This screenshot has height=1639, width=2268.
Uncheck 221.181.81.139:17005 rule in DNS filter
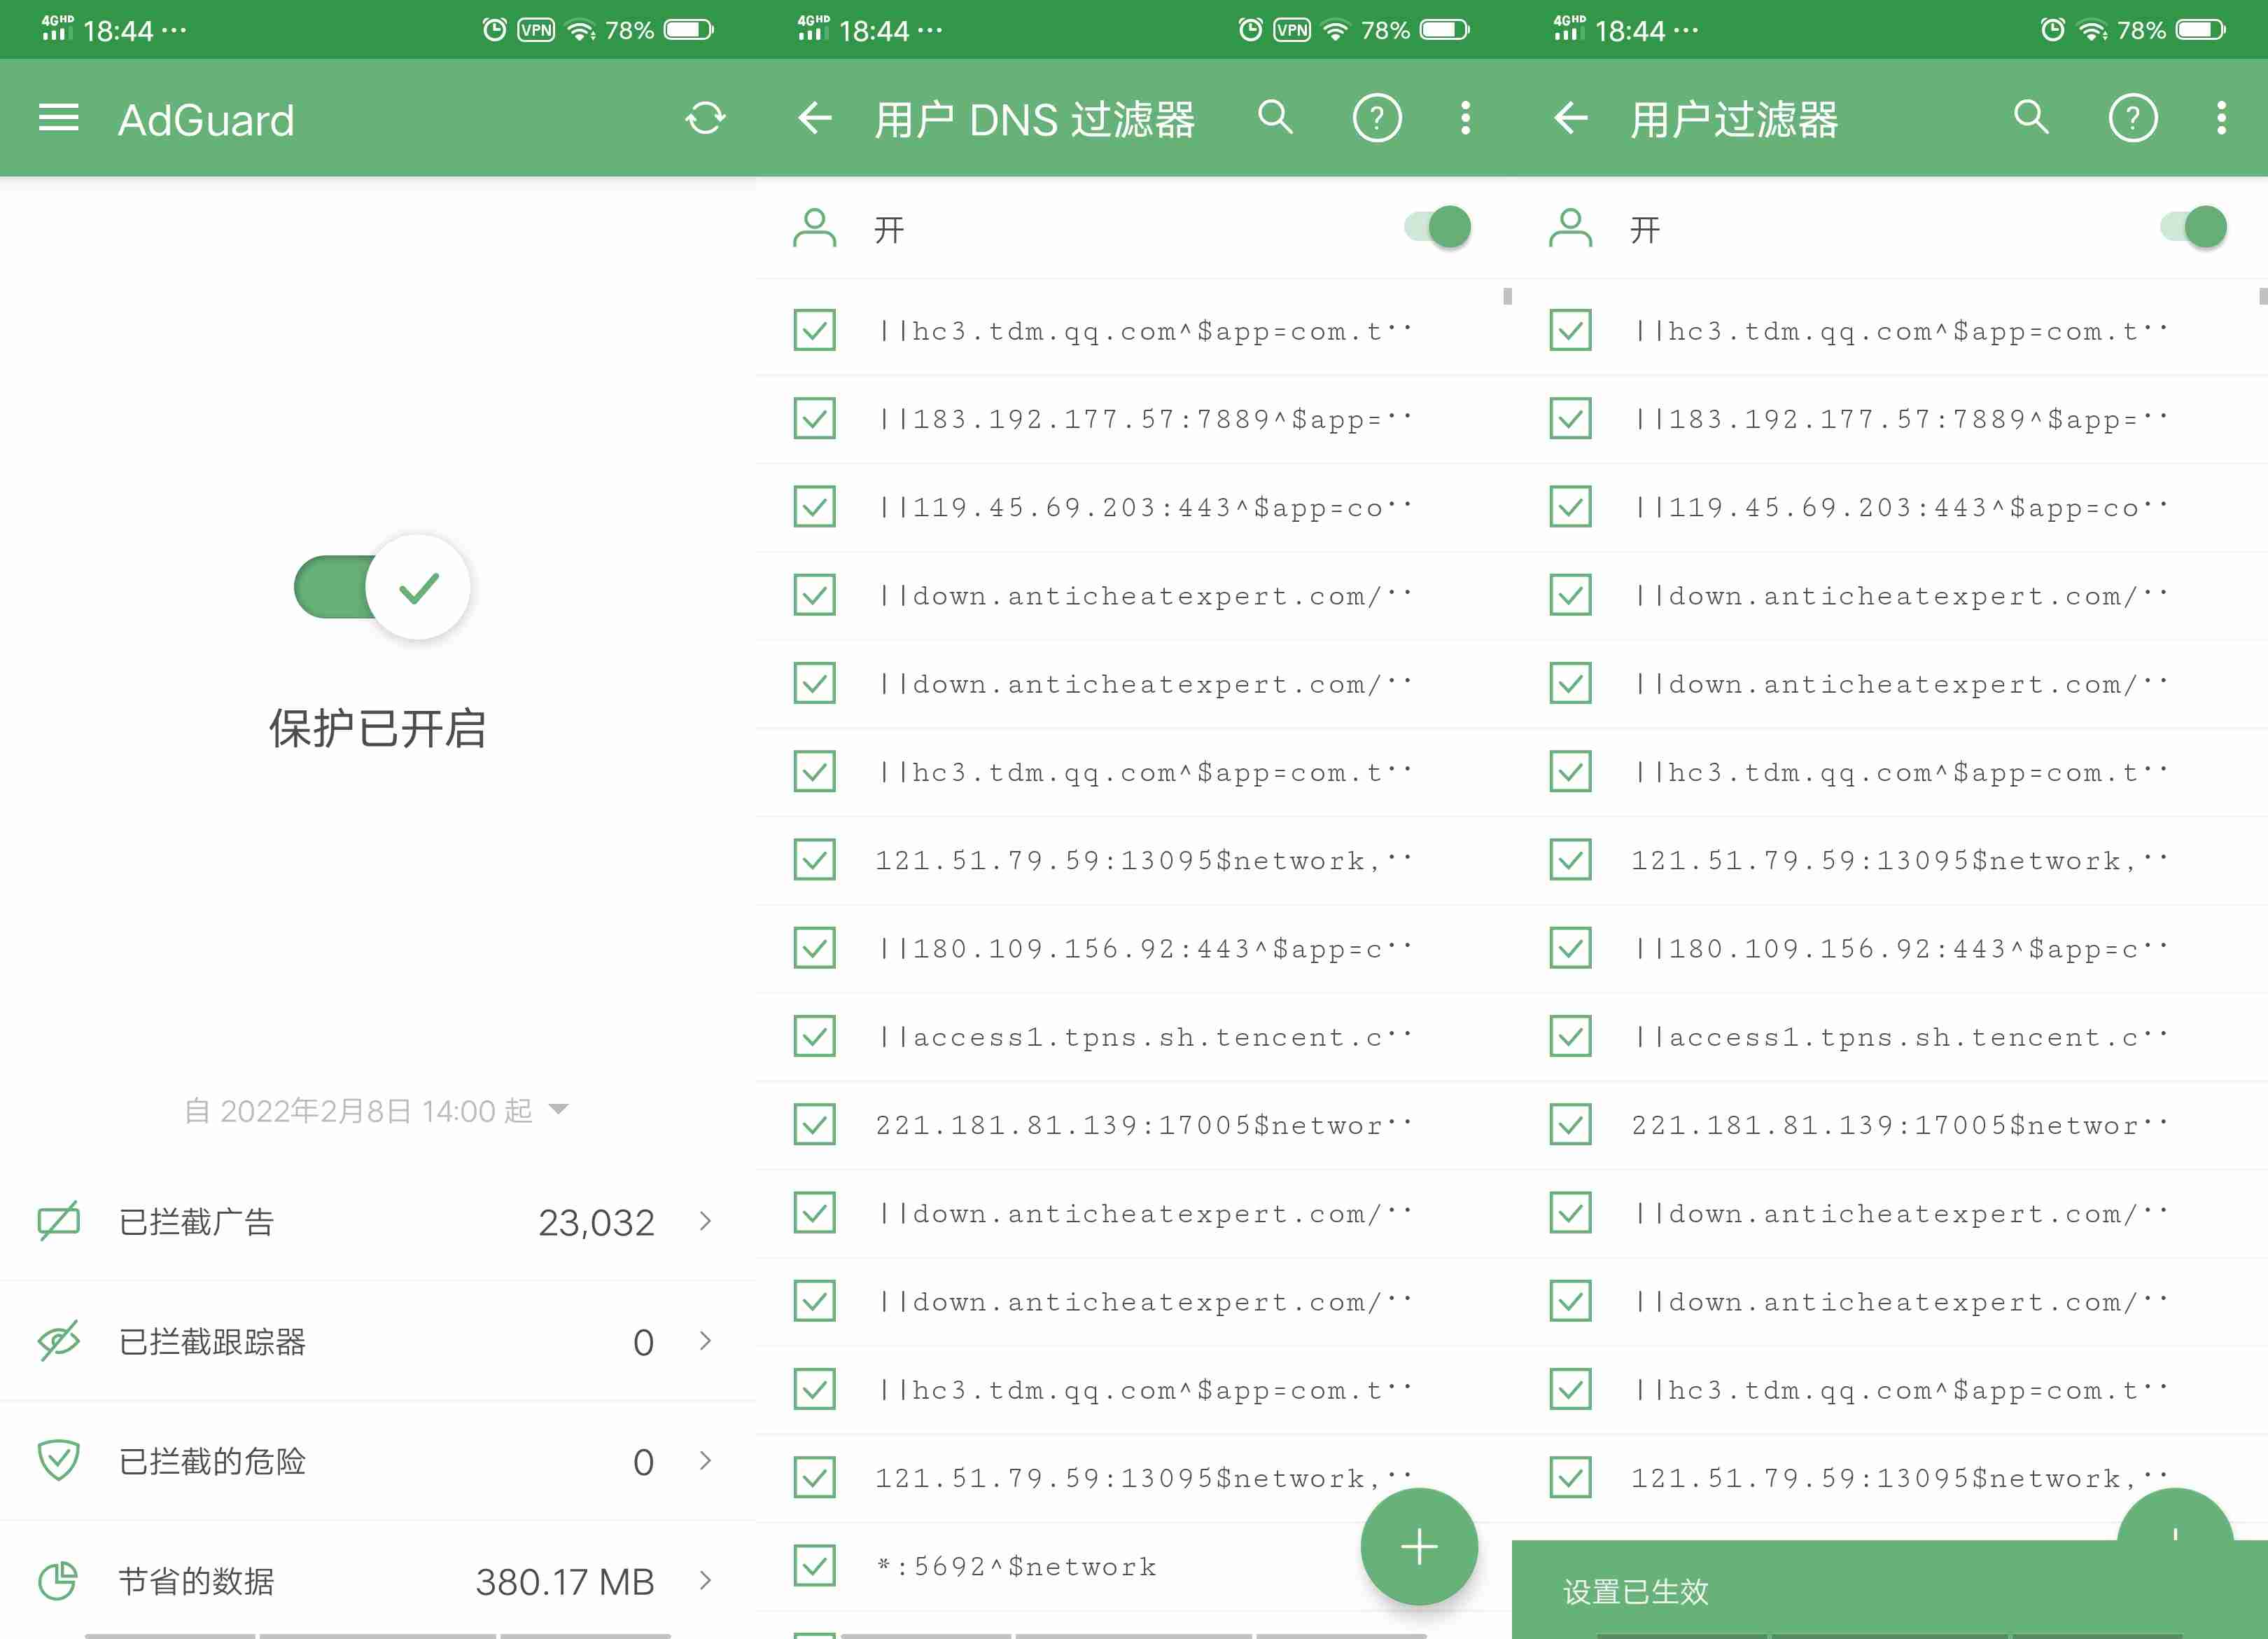pyautogui.click(x=814, y=1123)
